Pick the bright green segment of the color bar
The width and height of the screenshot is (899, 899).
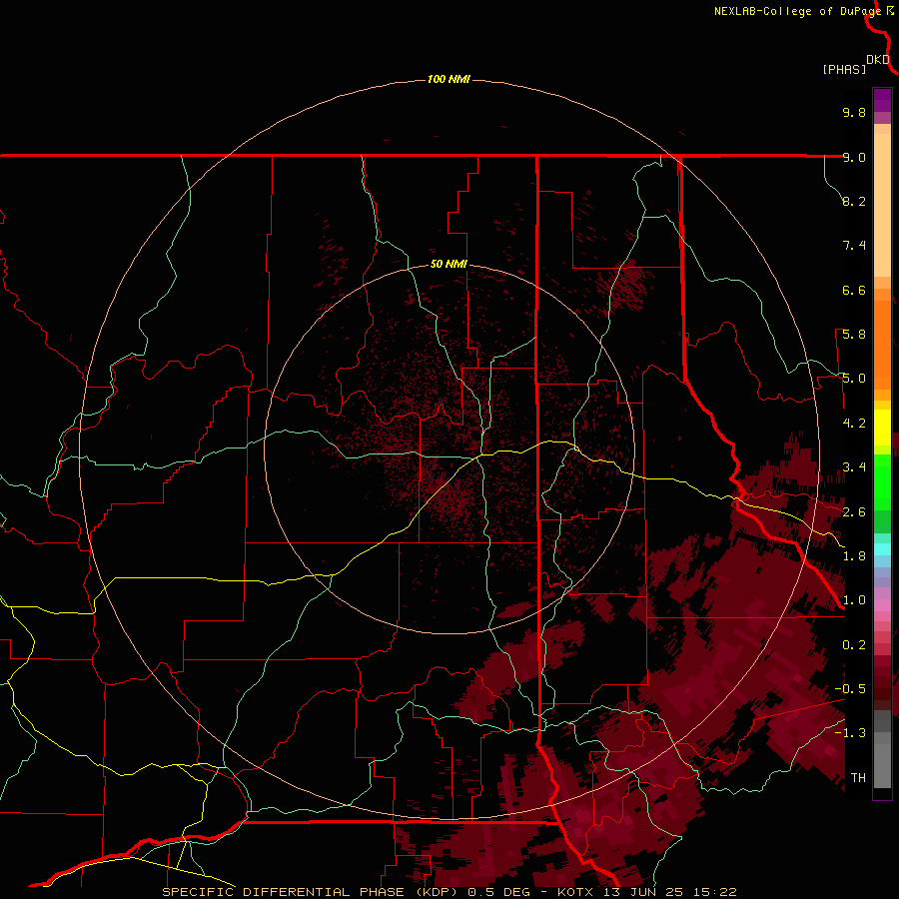click(x=882, y=480)
